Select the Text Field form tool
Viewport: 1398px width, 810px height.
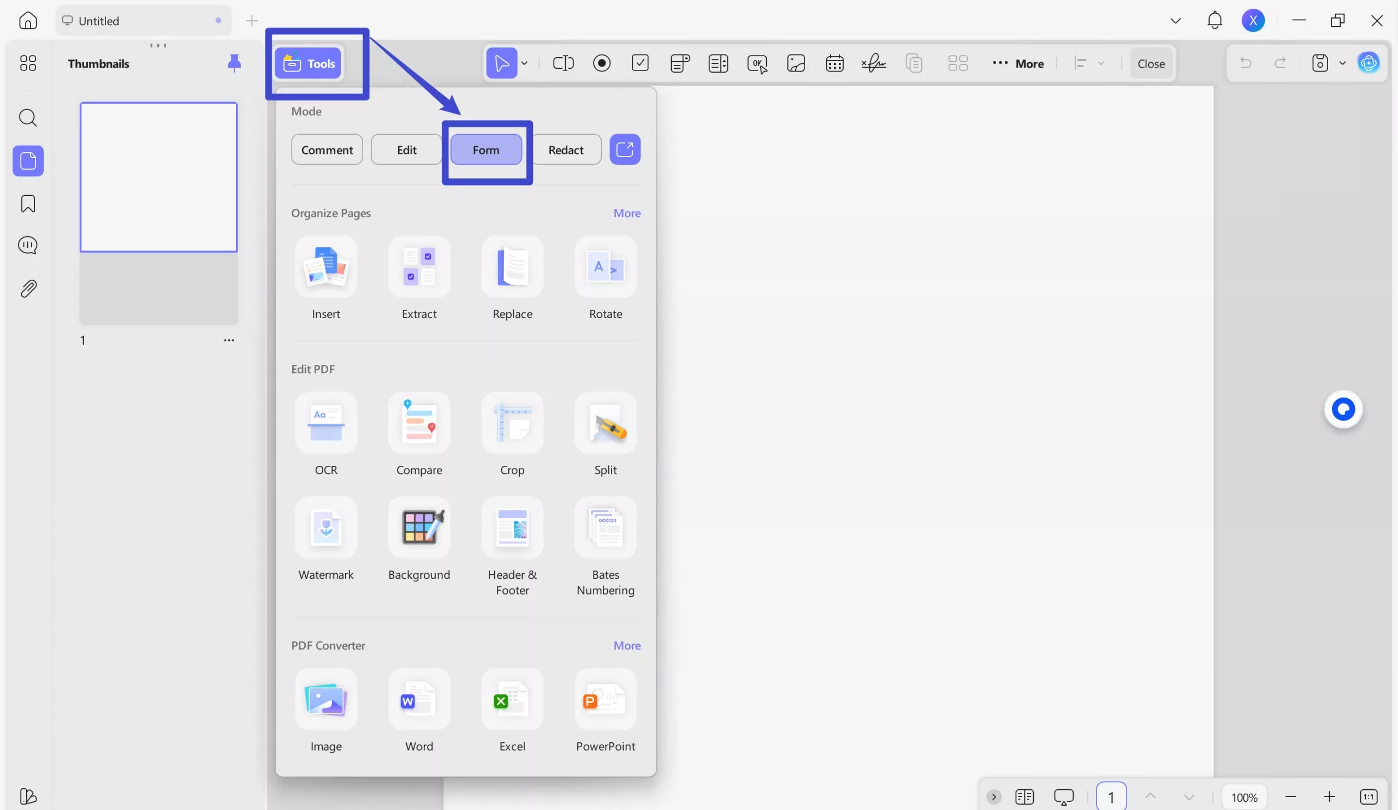pyautogui.click(x=563, y=63)
